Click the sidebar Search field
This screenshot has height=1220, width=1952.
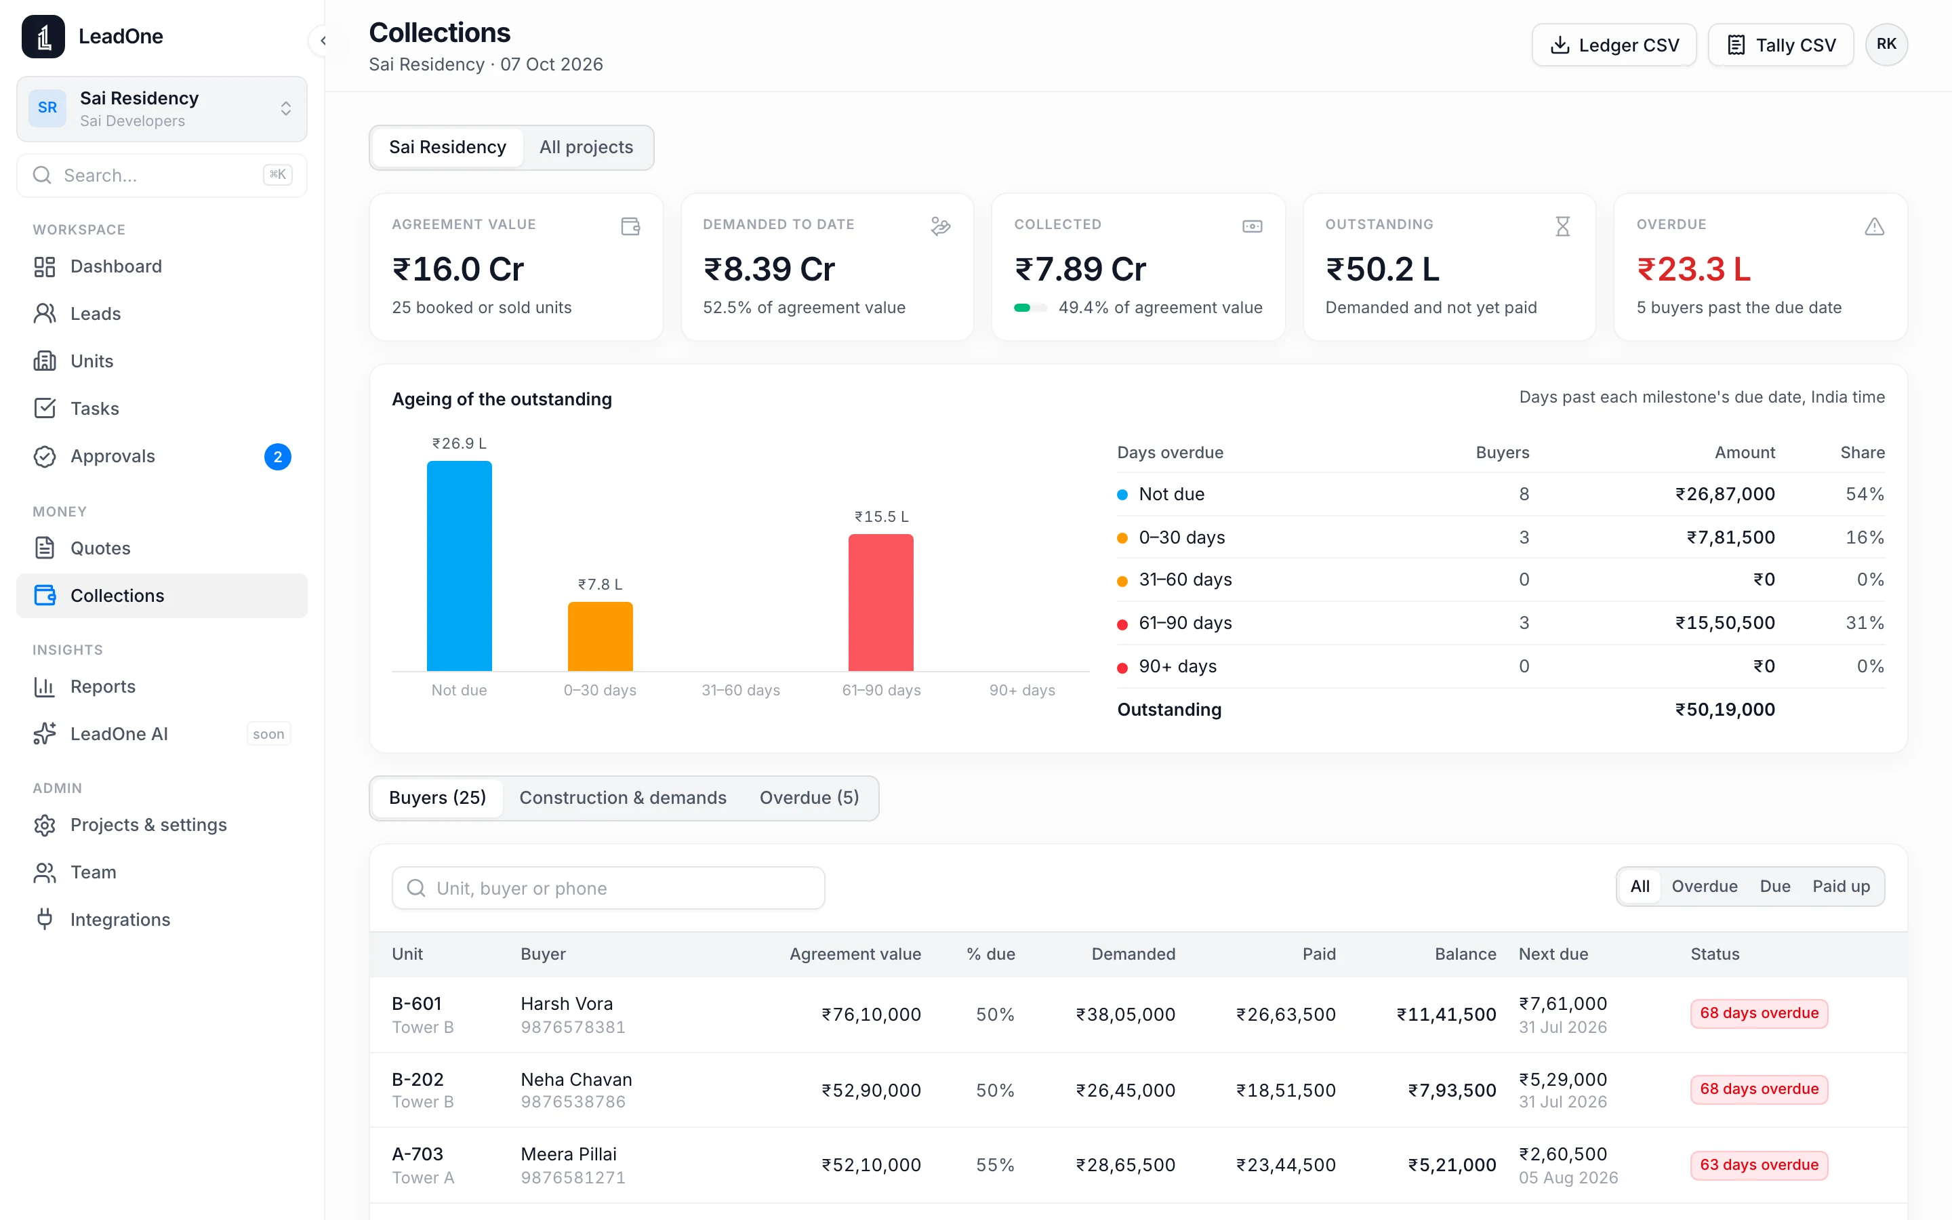click(161, 175)
